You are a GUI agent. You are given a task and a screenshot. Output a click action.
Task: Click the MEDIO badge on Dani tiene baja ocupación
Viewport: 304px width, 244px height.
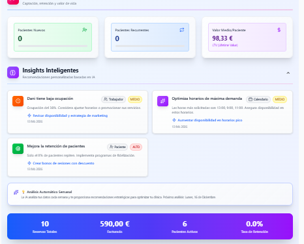point(135,99)
